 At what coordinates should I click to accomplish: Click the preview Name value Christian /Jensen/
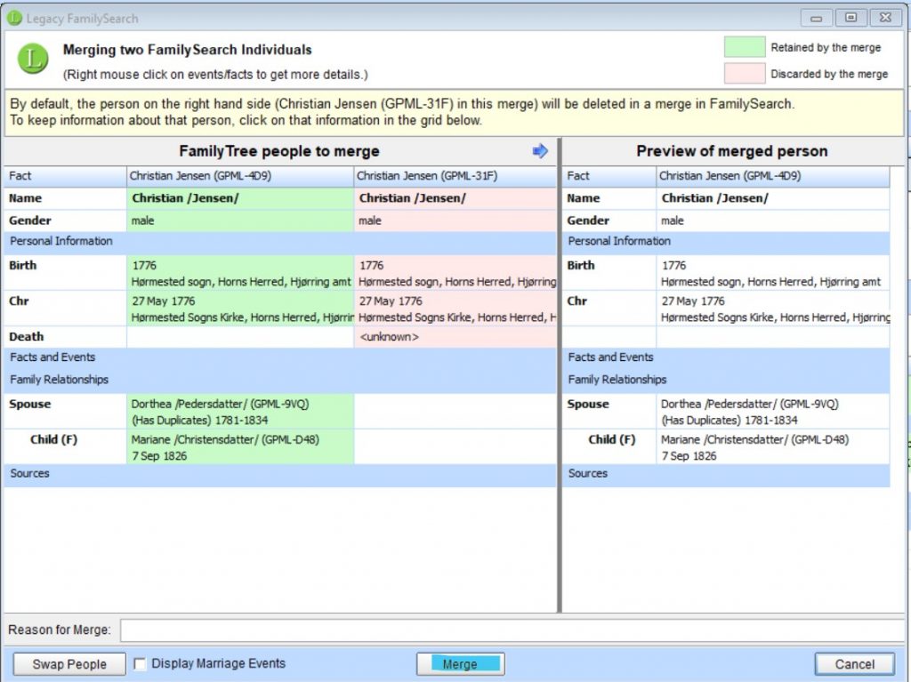point(773,198)
